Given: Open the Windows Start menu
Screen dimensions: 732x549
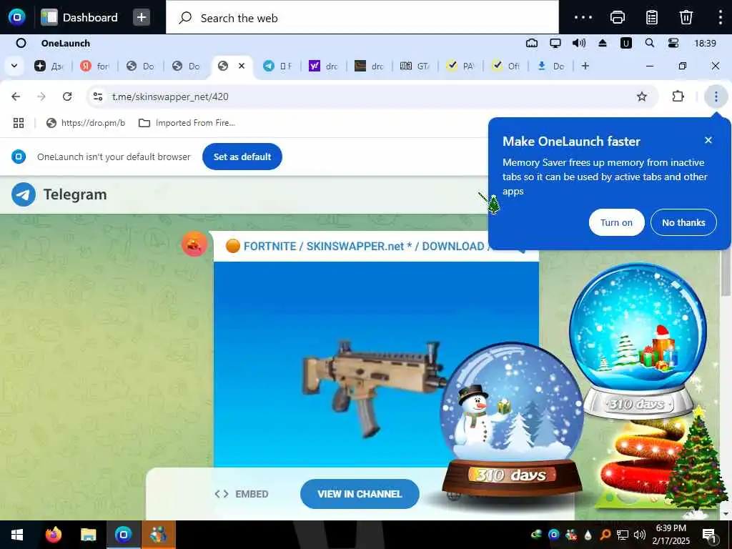Looking at the screenshot, I should pos(17,535).
